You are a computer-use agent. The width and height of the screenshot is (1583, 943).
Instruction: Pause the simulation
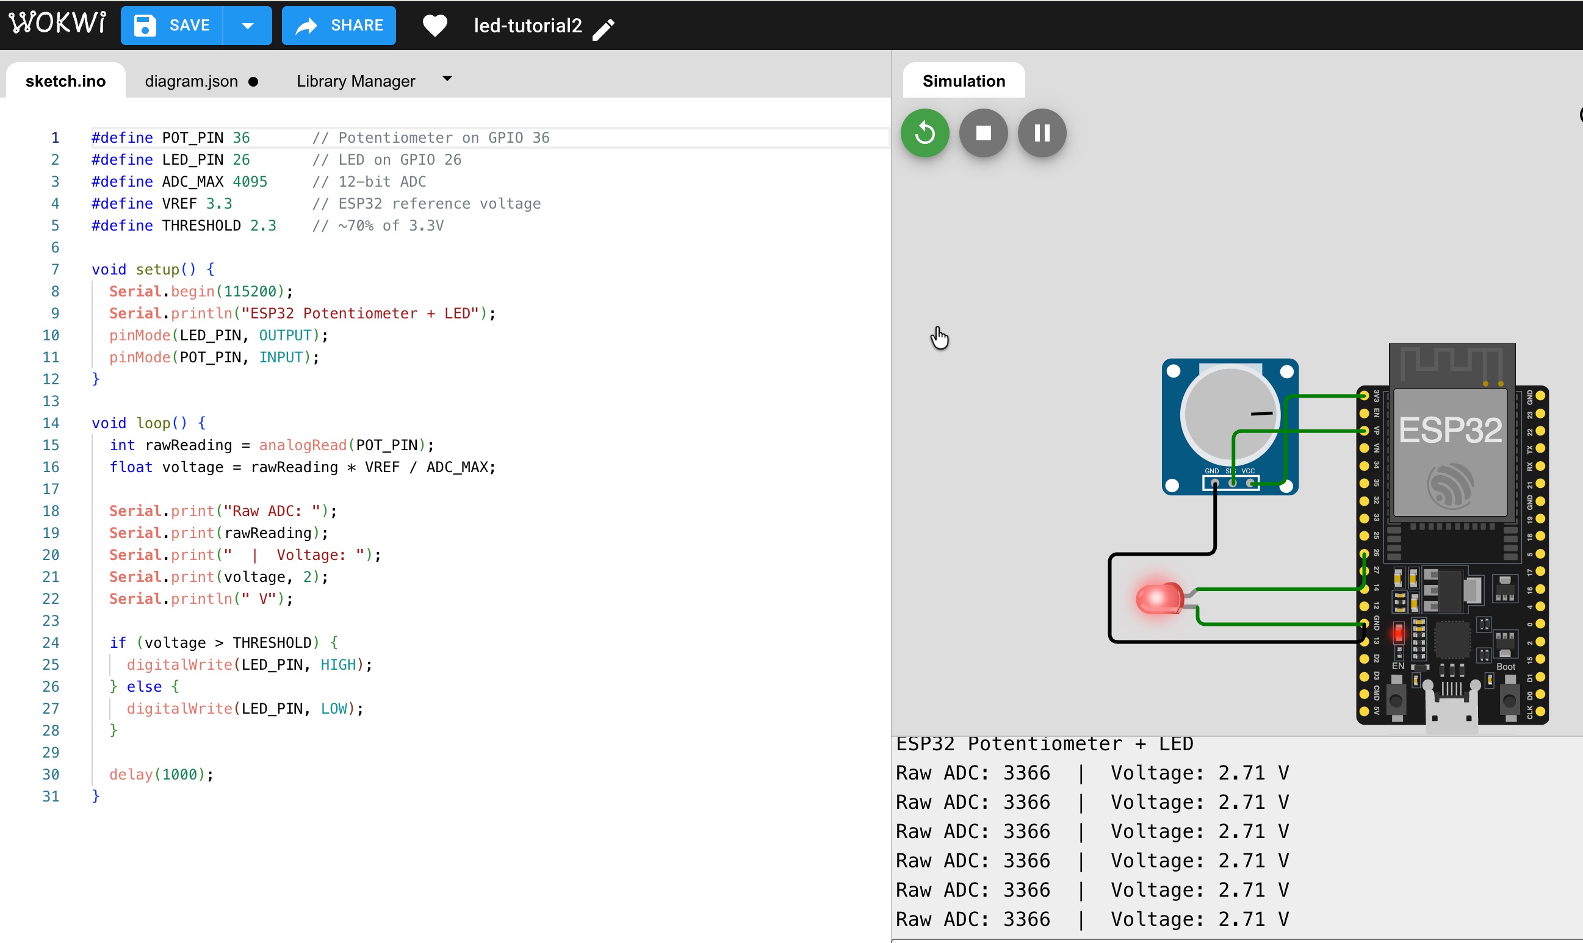(1041, 133)
